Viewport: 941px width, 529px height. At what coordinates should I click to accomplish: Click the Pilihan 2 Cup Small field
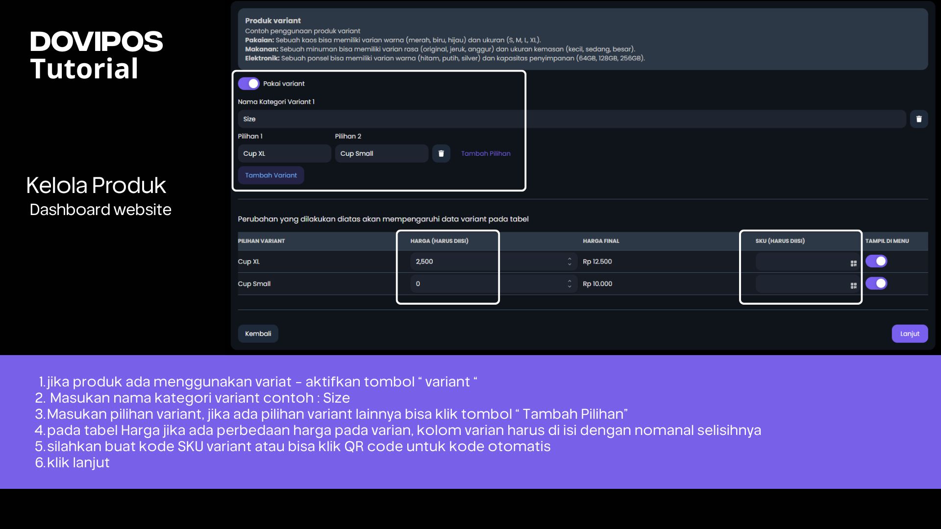tap(381, 153)
